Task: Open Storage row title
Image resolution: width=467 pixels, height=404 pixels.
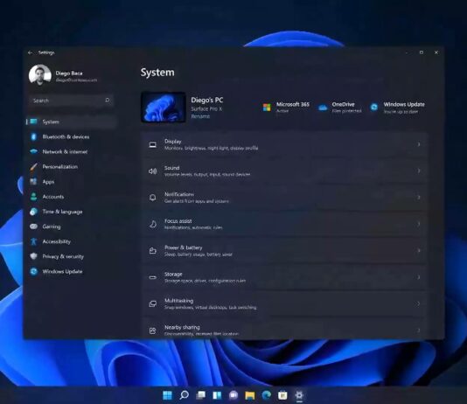Action: (x=173, y=275)
